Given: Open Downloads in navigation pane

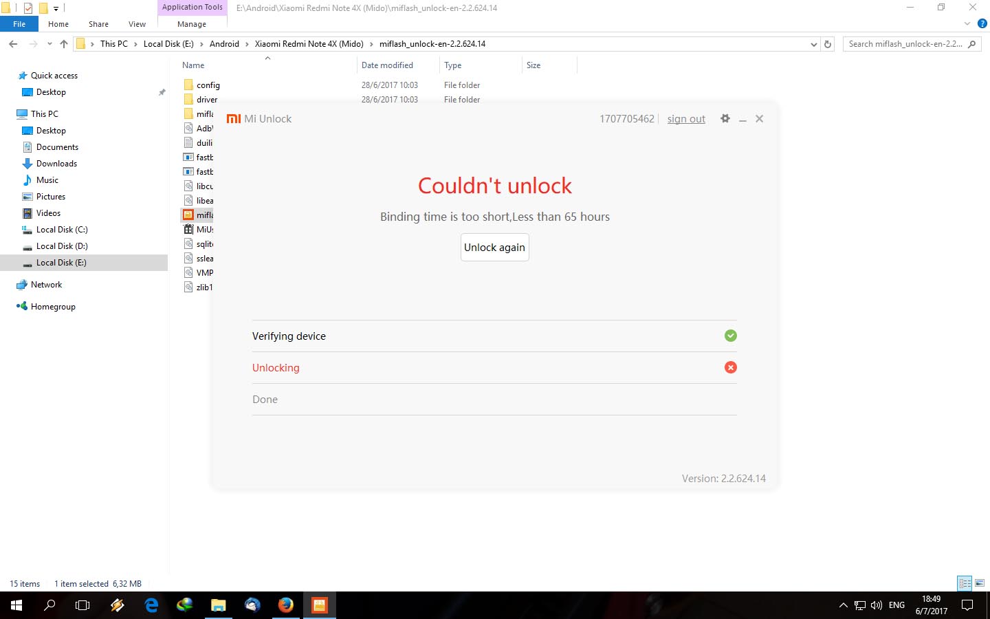Looking at the screenshot, I should click(x=56, y=164).
